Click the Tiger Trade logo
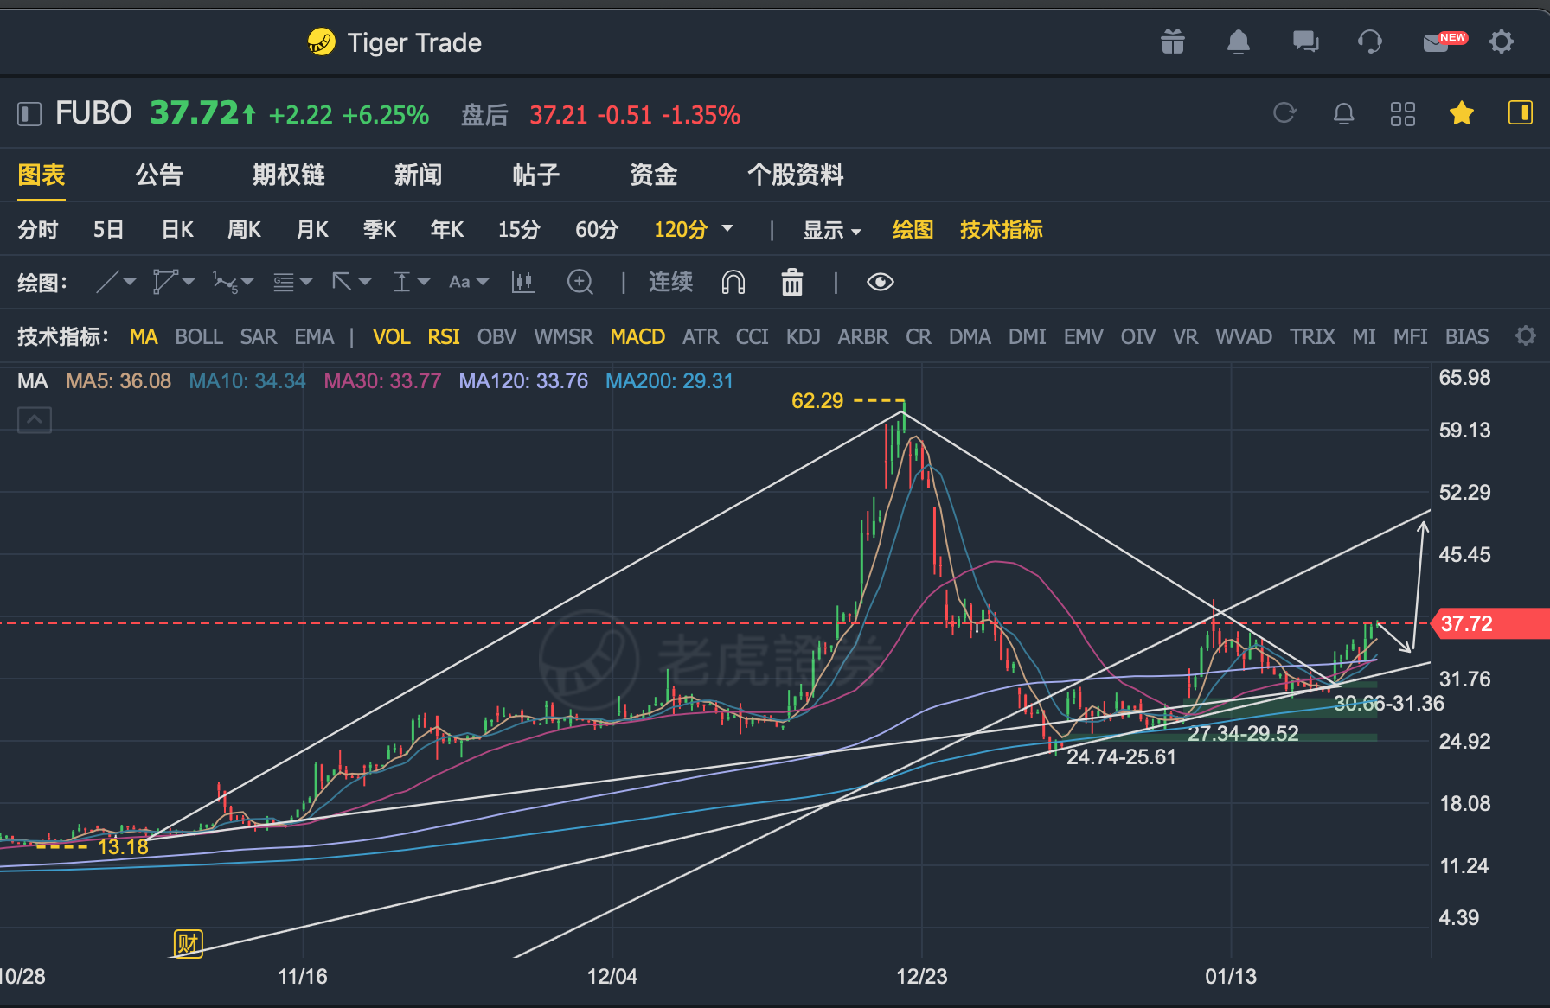Screen dimensions: 1550x1008 (321, 41)
